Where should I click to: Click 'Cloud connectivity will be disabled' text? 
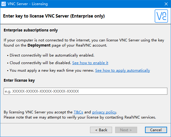pyautogui.click(x=40, y=63)
